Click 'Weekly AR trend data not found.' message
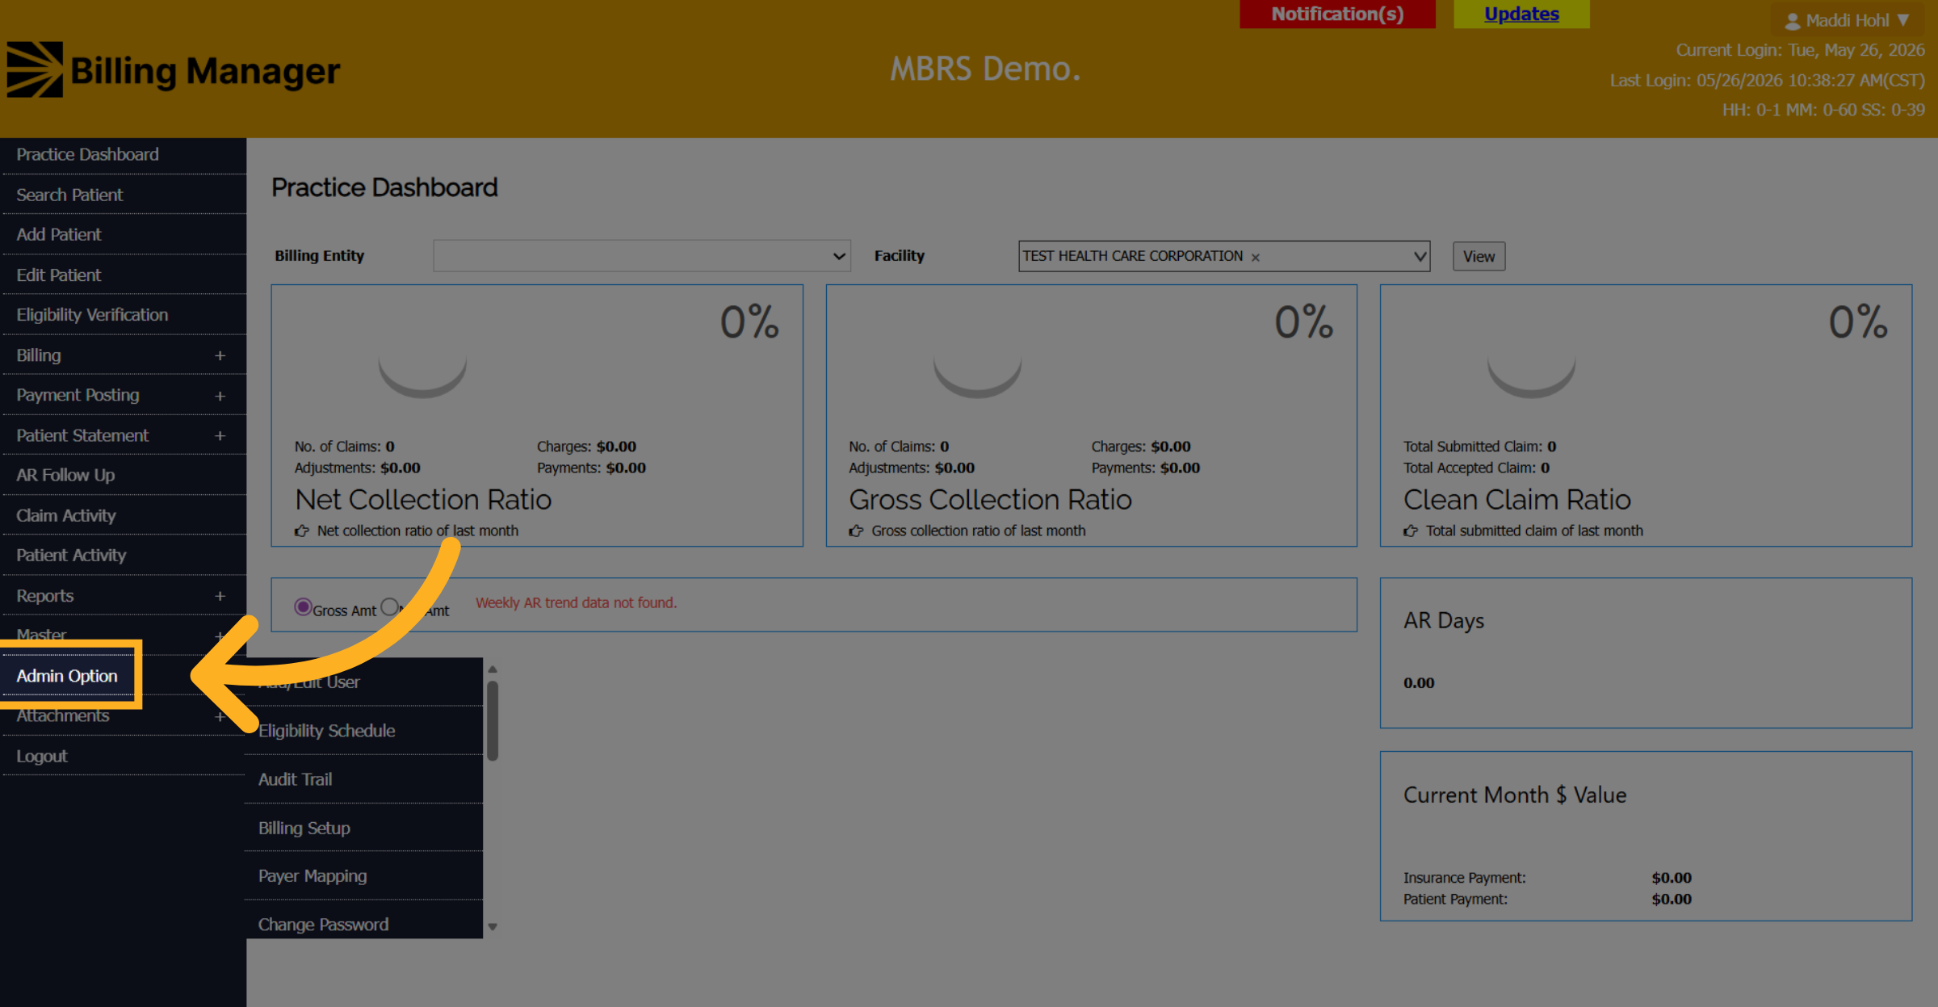The height and width of the screenshot is (1007, 1938). pos(576,602)
